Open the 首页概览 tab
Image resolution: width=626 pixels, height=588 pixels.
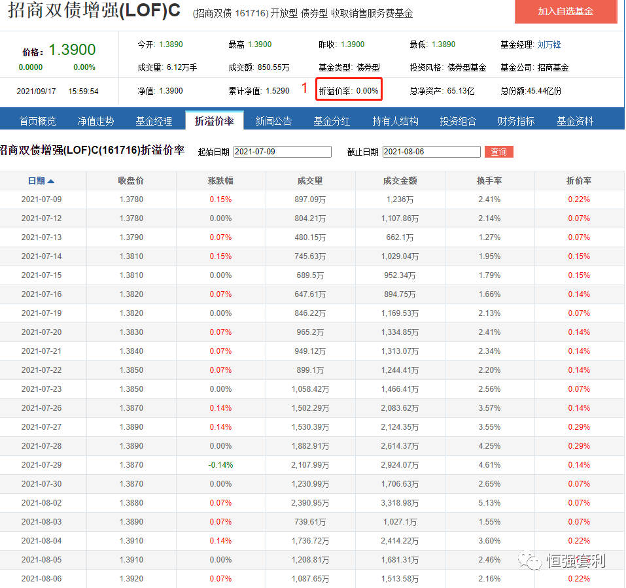tap(37, 121)
